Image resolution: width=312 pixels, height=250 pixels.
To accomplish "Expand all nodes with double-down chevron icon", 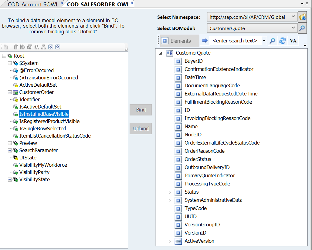I will click(x=51, y=47).
